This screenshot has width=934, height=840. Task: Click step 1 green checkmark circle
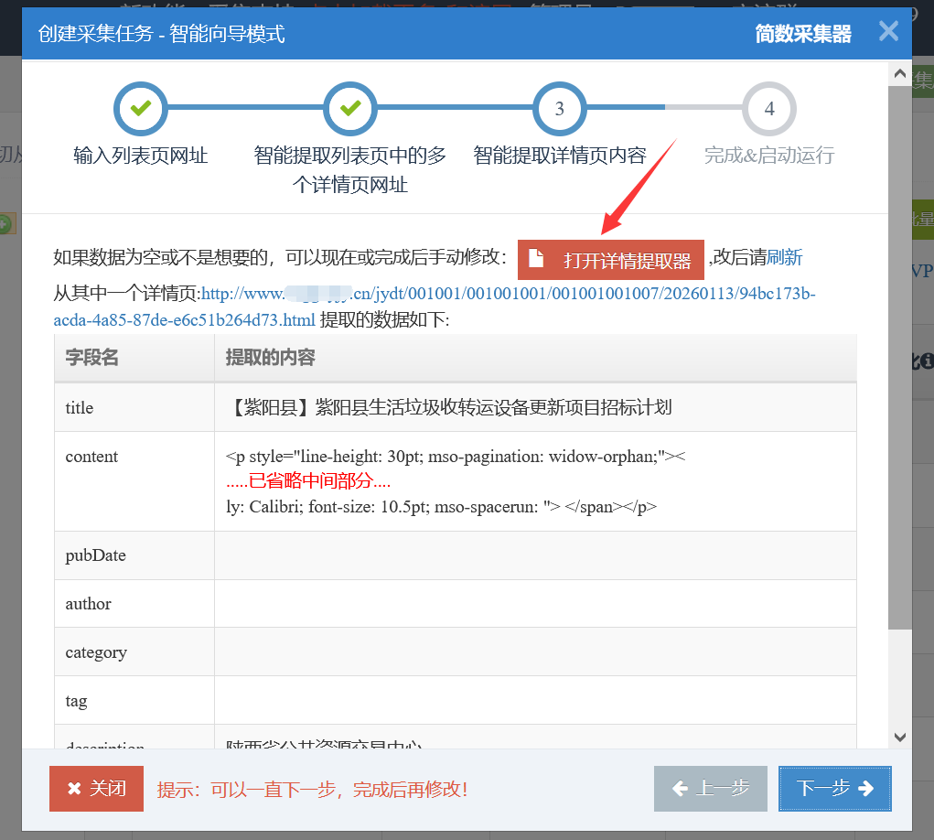(x=140, y=109)
